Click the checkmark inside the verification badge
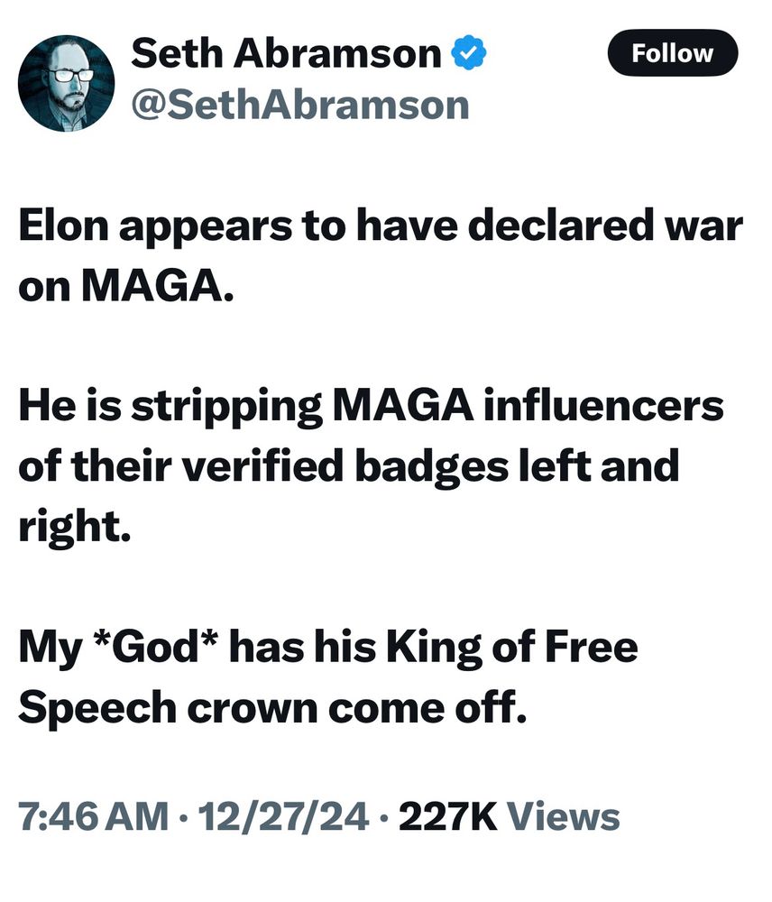The height and width of the screenshot is (902, 772). pyautogui.click(x=470, y=52)
